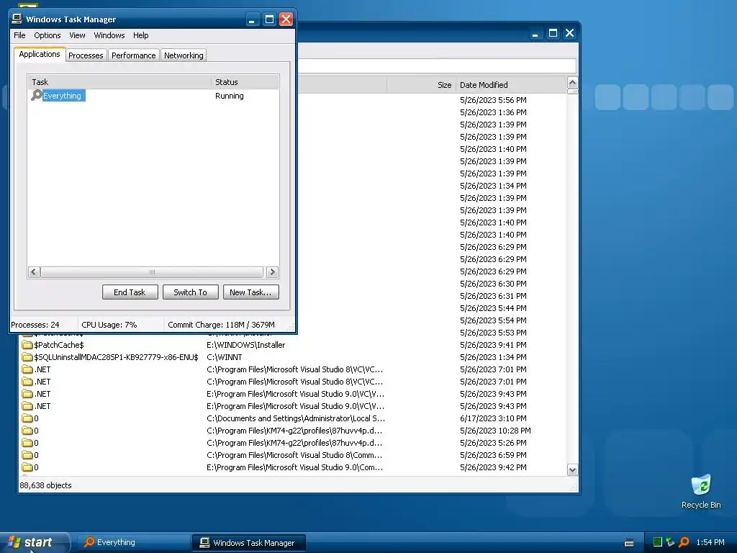Click the Task Manager title bar icon
This screenshot has height=553, width=737.
tap(17, 19)
